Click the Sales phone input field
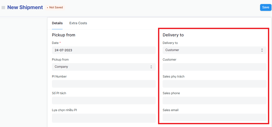This screenshot has height=127, width=272. (214, 100)
